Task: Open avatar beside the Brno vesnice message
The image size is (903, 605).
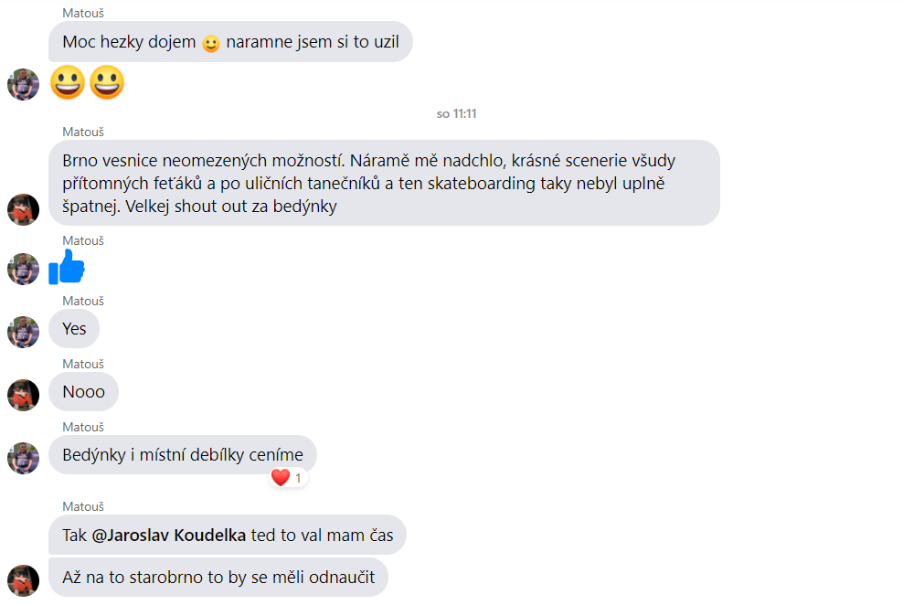Action: tap(23, 209)
